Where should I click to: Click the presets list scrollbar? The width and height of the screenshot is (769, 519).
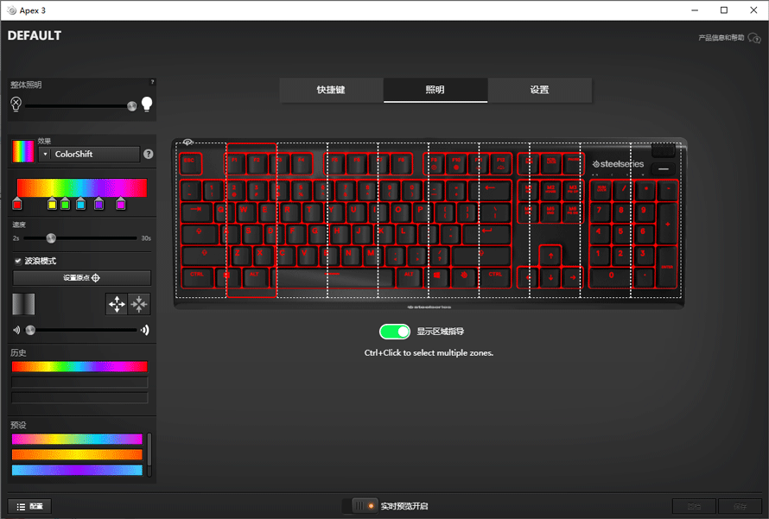(149, 454)
